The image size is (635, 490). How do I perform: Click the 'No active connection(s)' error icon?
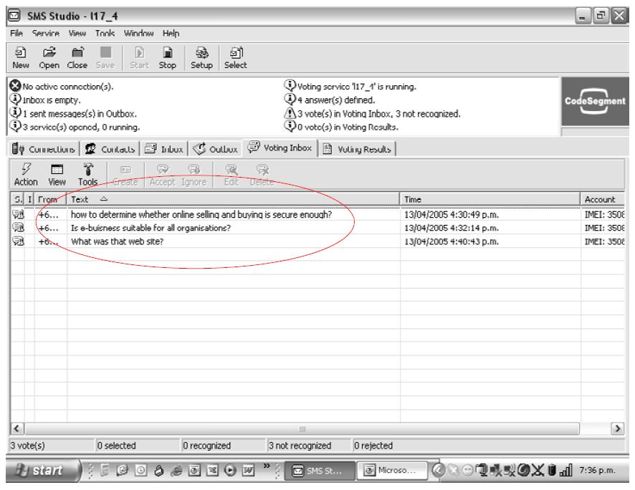point(15,86)
